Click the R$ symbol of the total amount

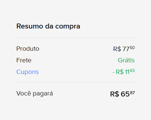point(115,94)
